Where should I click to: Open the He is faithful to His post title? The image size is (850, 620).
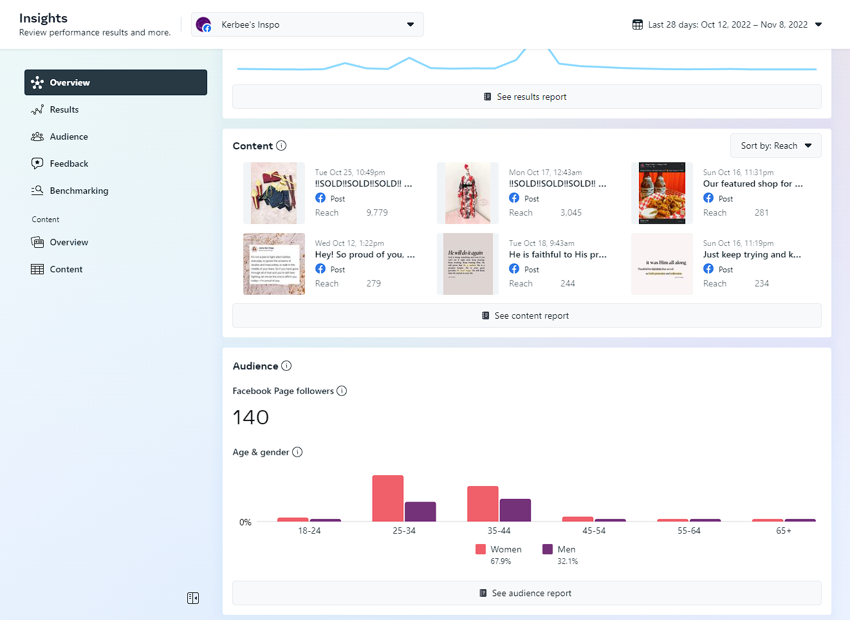pyautogui.click(x=558, y=254)
